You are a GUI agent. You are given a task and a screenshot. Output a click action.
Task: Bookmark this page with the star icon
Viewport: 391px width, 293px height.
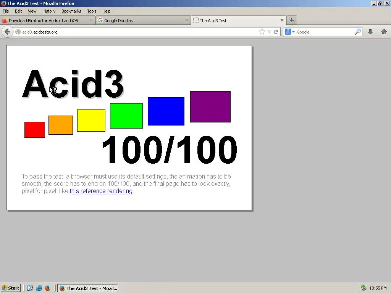(x=262, y=32)
